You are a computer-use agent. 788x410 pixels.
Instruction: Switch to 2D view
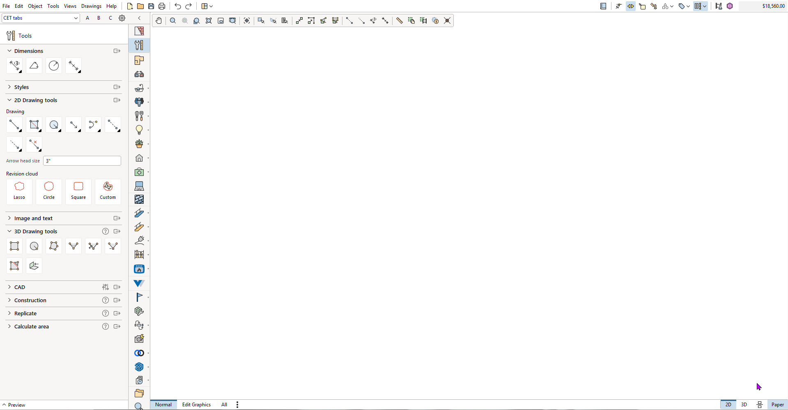coord(728,405)
